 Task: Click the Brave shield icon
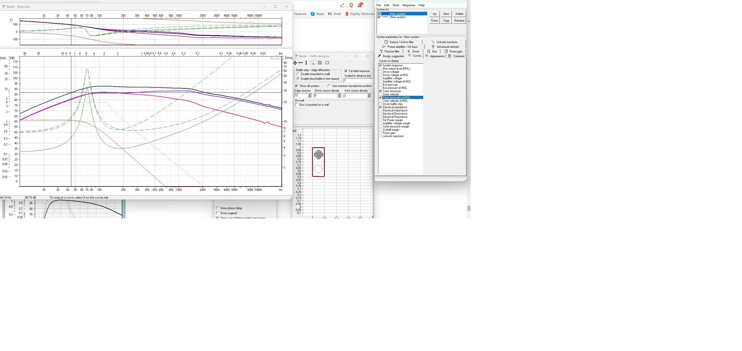351,5
